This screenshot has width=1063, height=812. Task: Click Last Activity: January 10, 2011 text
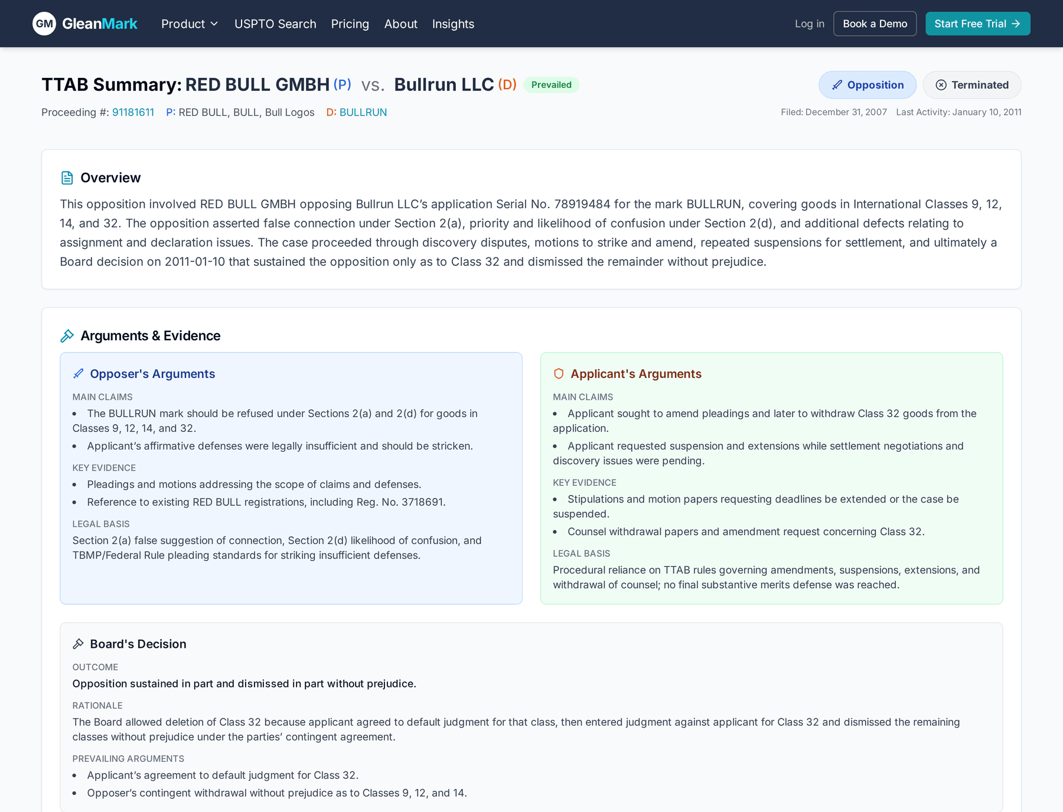[x=959, y=112]
